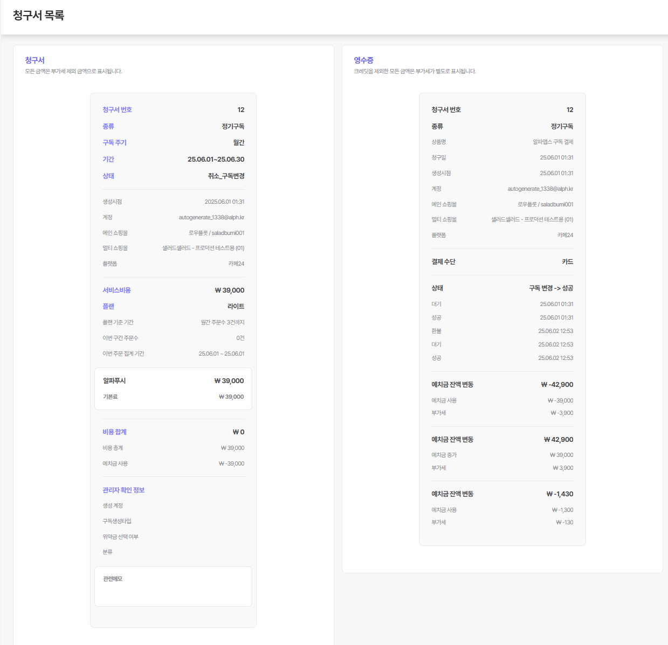Click the 구독 주기 label

point(114,143)
